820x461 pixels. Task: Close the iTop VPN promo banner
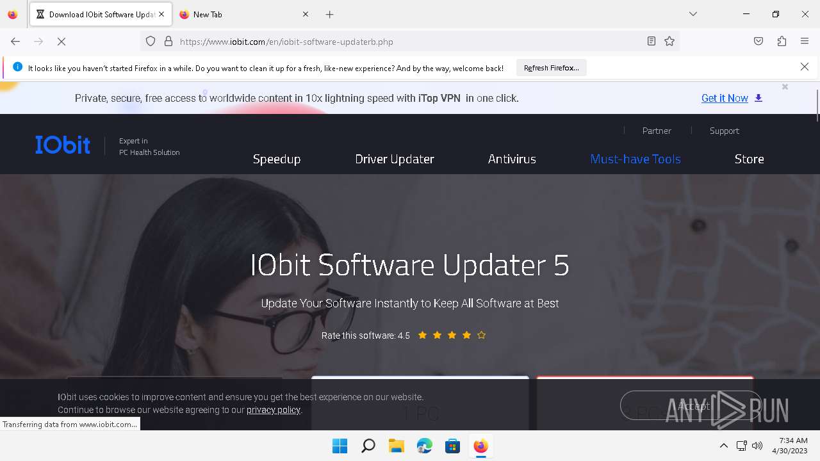coord(785,86)
